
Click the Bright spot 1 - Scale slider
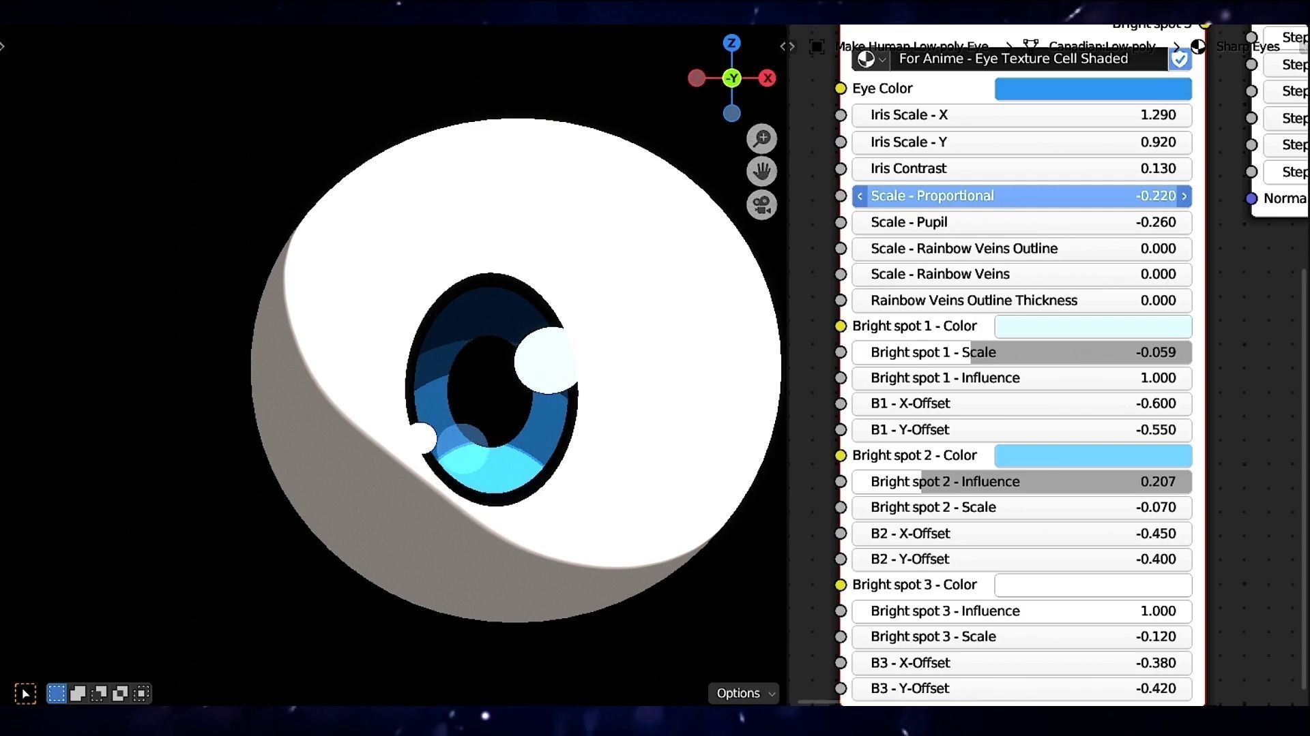click(1022, 352)
